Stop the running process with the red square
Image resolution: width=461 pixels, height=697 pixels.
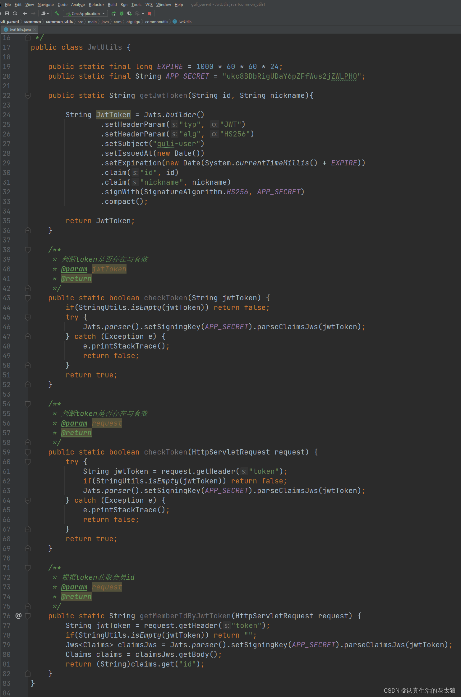click(149, 13)
